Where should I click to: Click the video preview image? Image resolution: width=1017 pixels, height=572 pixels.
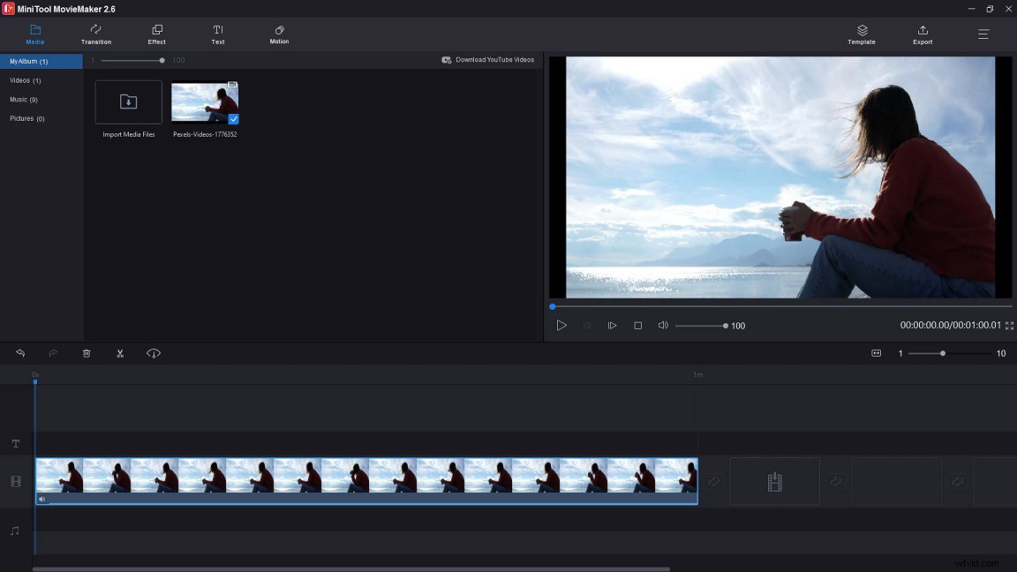(780, 177)
